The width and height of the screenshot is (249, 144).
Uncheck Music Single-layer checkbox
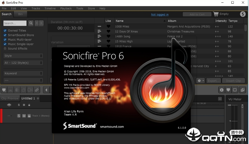(x=5, y=44)
